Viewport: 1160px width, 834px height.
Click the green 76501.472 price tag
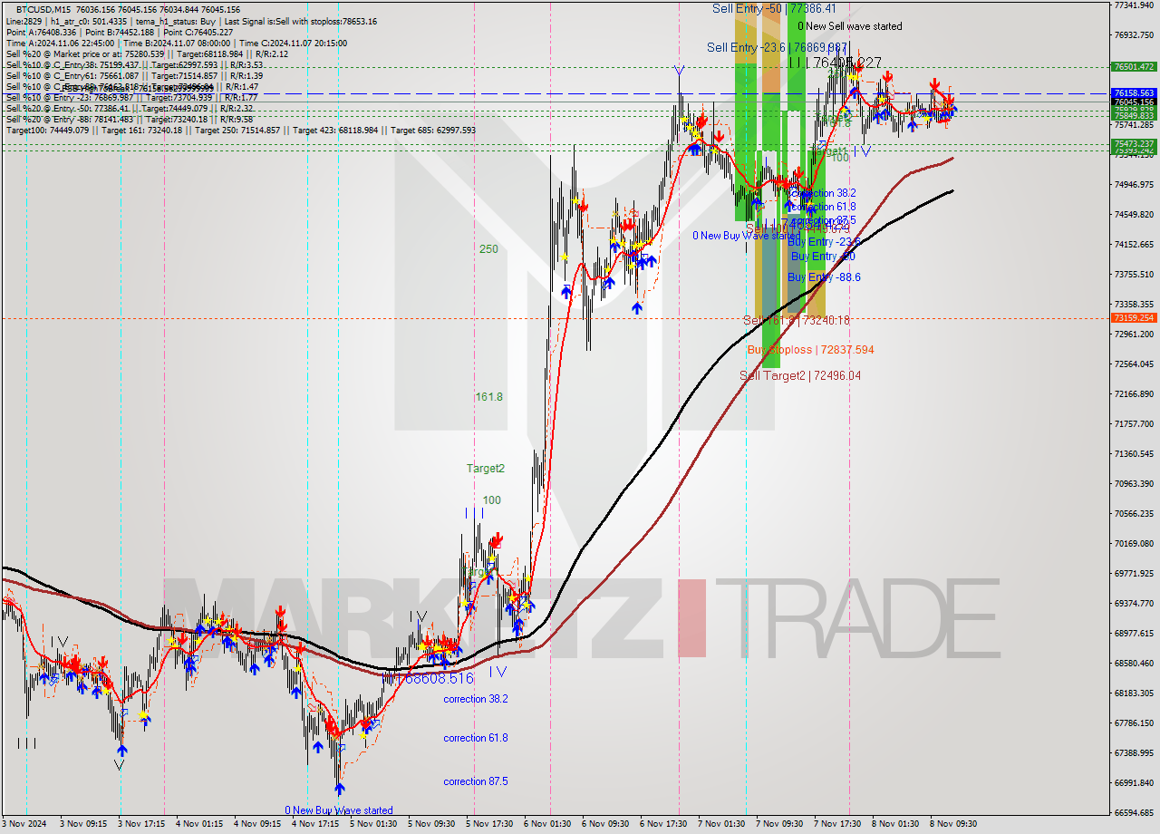(x=1134, y=66)
